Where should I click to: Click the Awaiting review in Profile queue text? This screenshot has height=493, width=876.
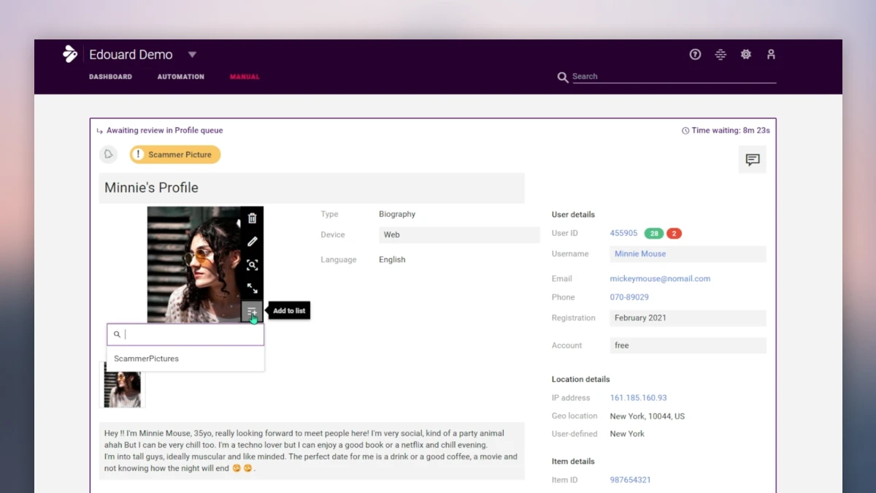point(165,131)
